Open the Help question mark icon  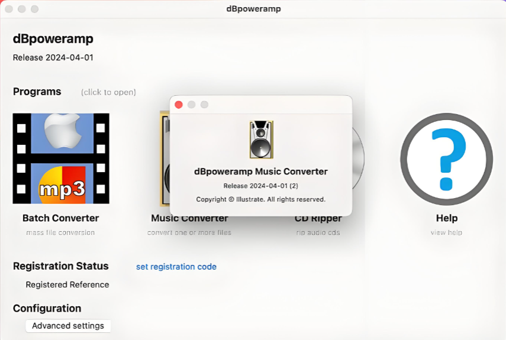pyautogui.click(x=447, y=159)
